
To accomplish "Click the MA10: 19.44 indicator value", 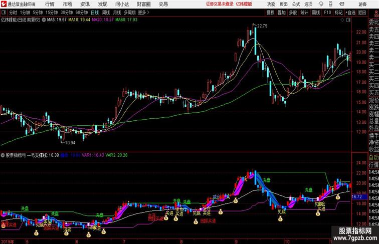I will coord(79,20).
